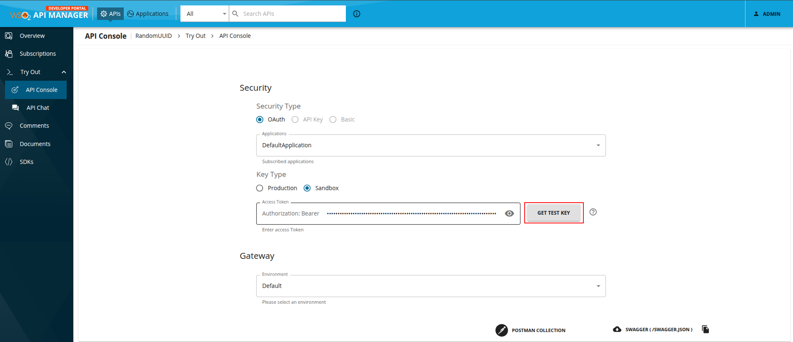Collapse the Try Out sidebar section
This screenshot has width=793, height=342.
(x=64, y=72)
